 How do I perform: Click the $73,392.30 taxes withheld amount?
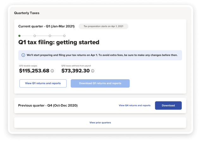point(75,71)
